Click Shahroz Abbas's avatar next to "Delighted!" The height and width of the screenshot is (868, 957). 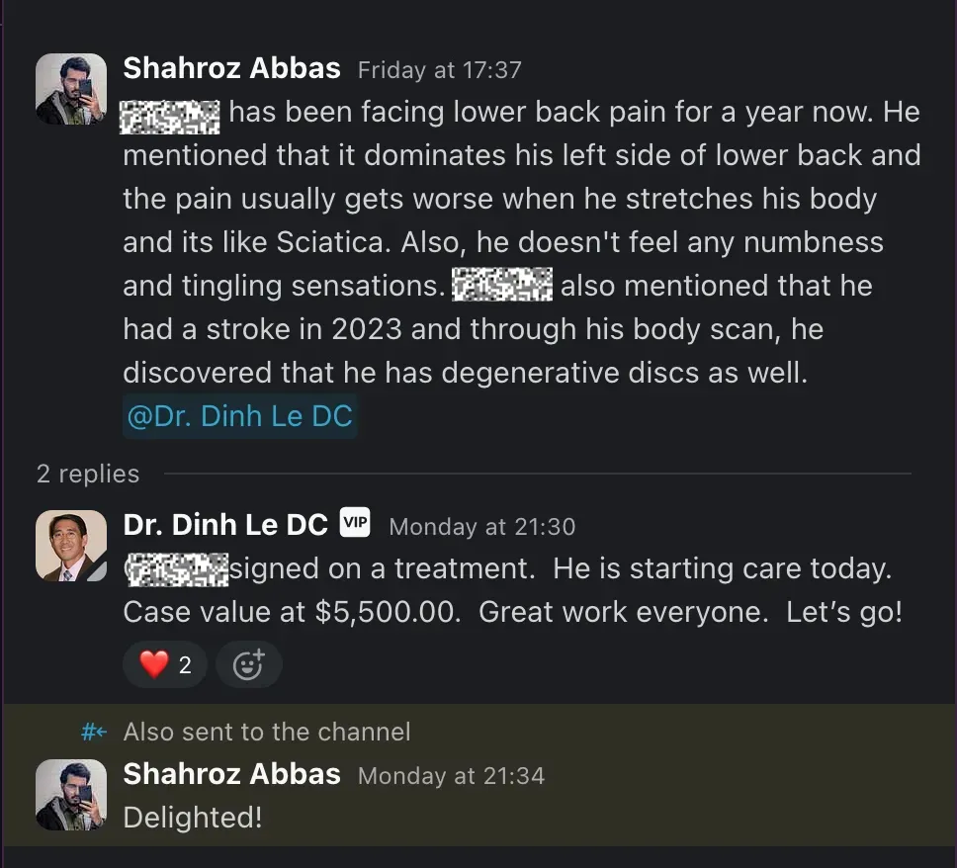tap(71, 795)
